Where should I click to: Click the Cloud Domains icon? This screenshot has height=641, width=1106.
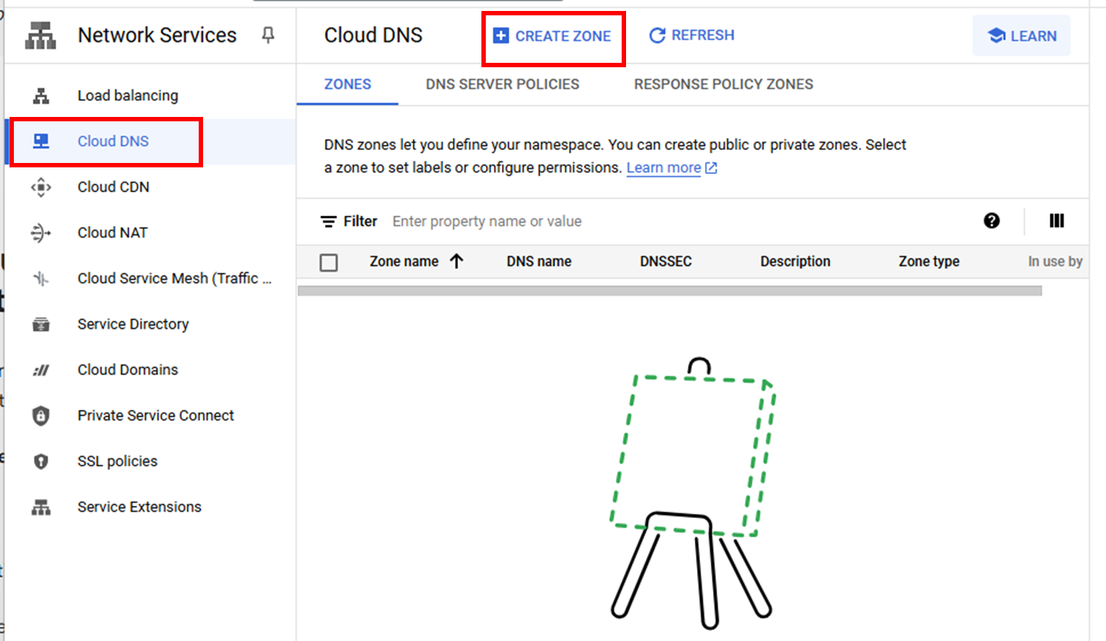click(41, 370)
